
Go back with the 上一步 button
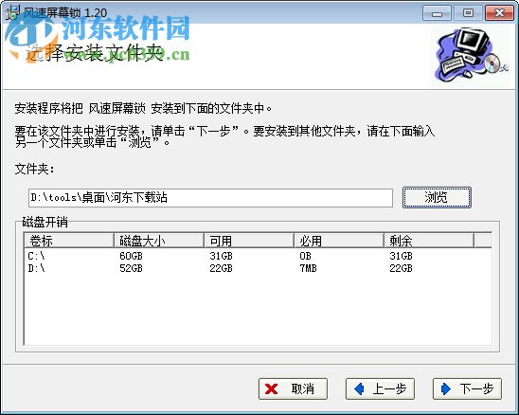point(380,388)
